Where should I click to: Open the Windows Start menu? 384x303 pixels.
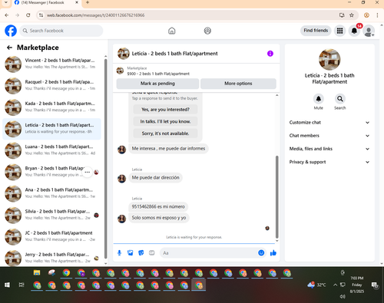pos(7,285)
